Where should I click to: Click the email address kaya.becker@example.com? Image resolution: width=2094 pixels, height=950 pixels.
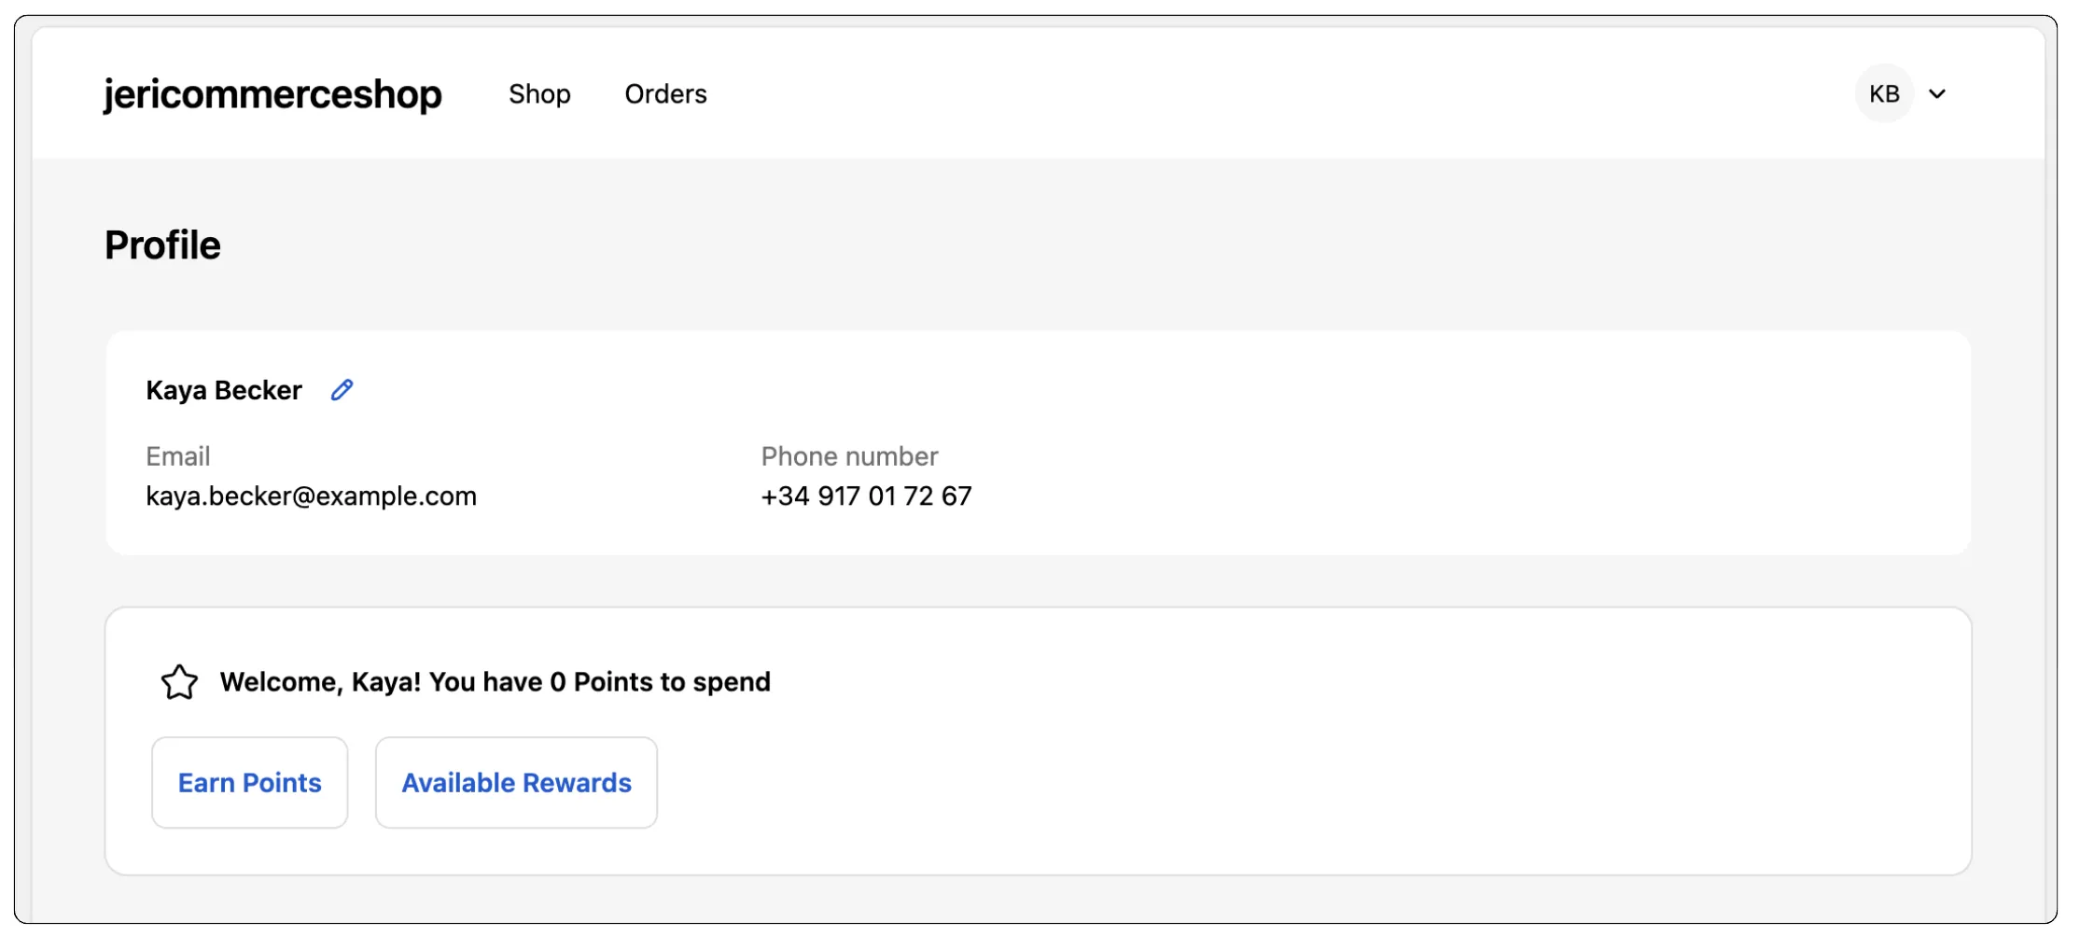click(311, 496)
